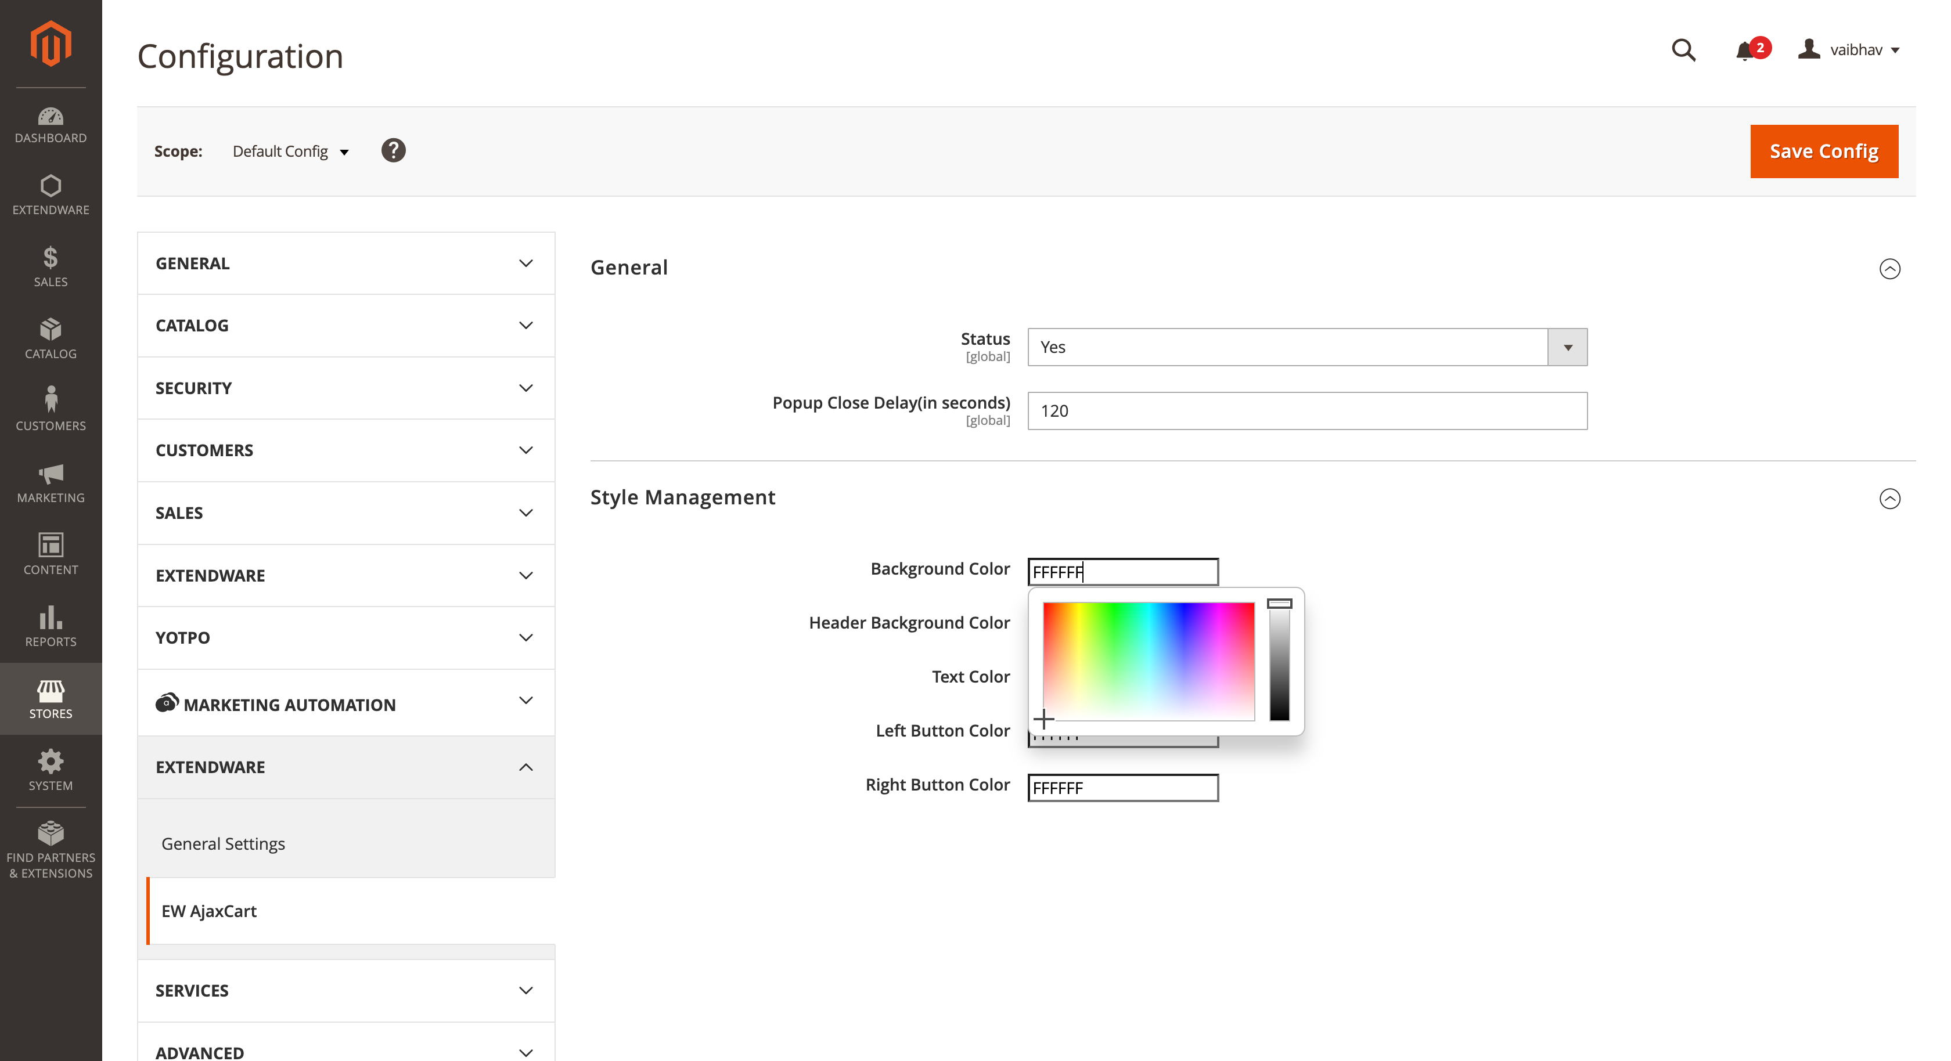Expand the SERVICES config section
The image size is (1951, 1061).
[346, 990]
